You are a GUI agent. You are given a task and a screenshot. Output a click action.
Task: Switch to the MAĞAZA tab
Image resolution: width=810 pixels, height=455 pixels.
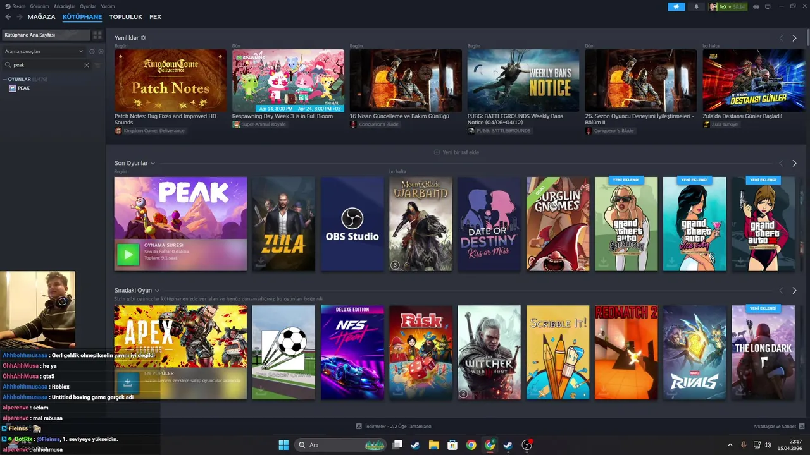coord(41,17)
